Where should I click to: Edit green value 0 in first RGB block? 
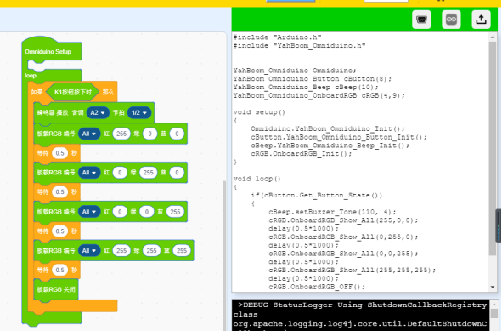[149, 134]
